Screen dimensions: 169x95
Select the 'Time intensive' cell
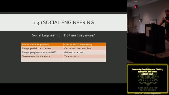click(84, 56)
